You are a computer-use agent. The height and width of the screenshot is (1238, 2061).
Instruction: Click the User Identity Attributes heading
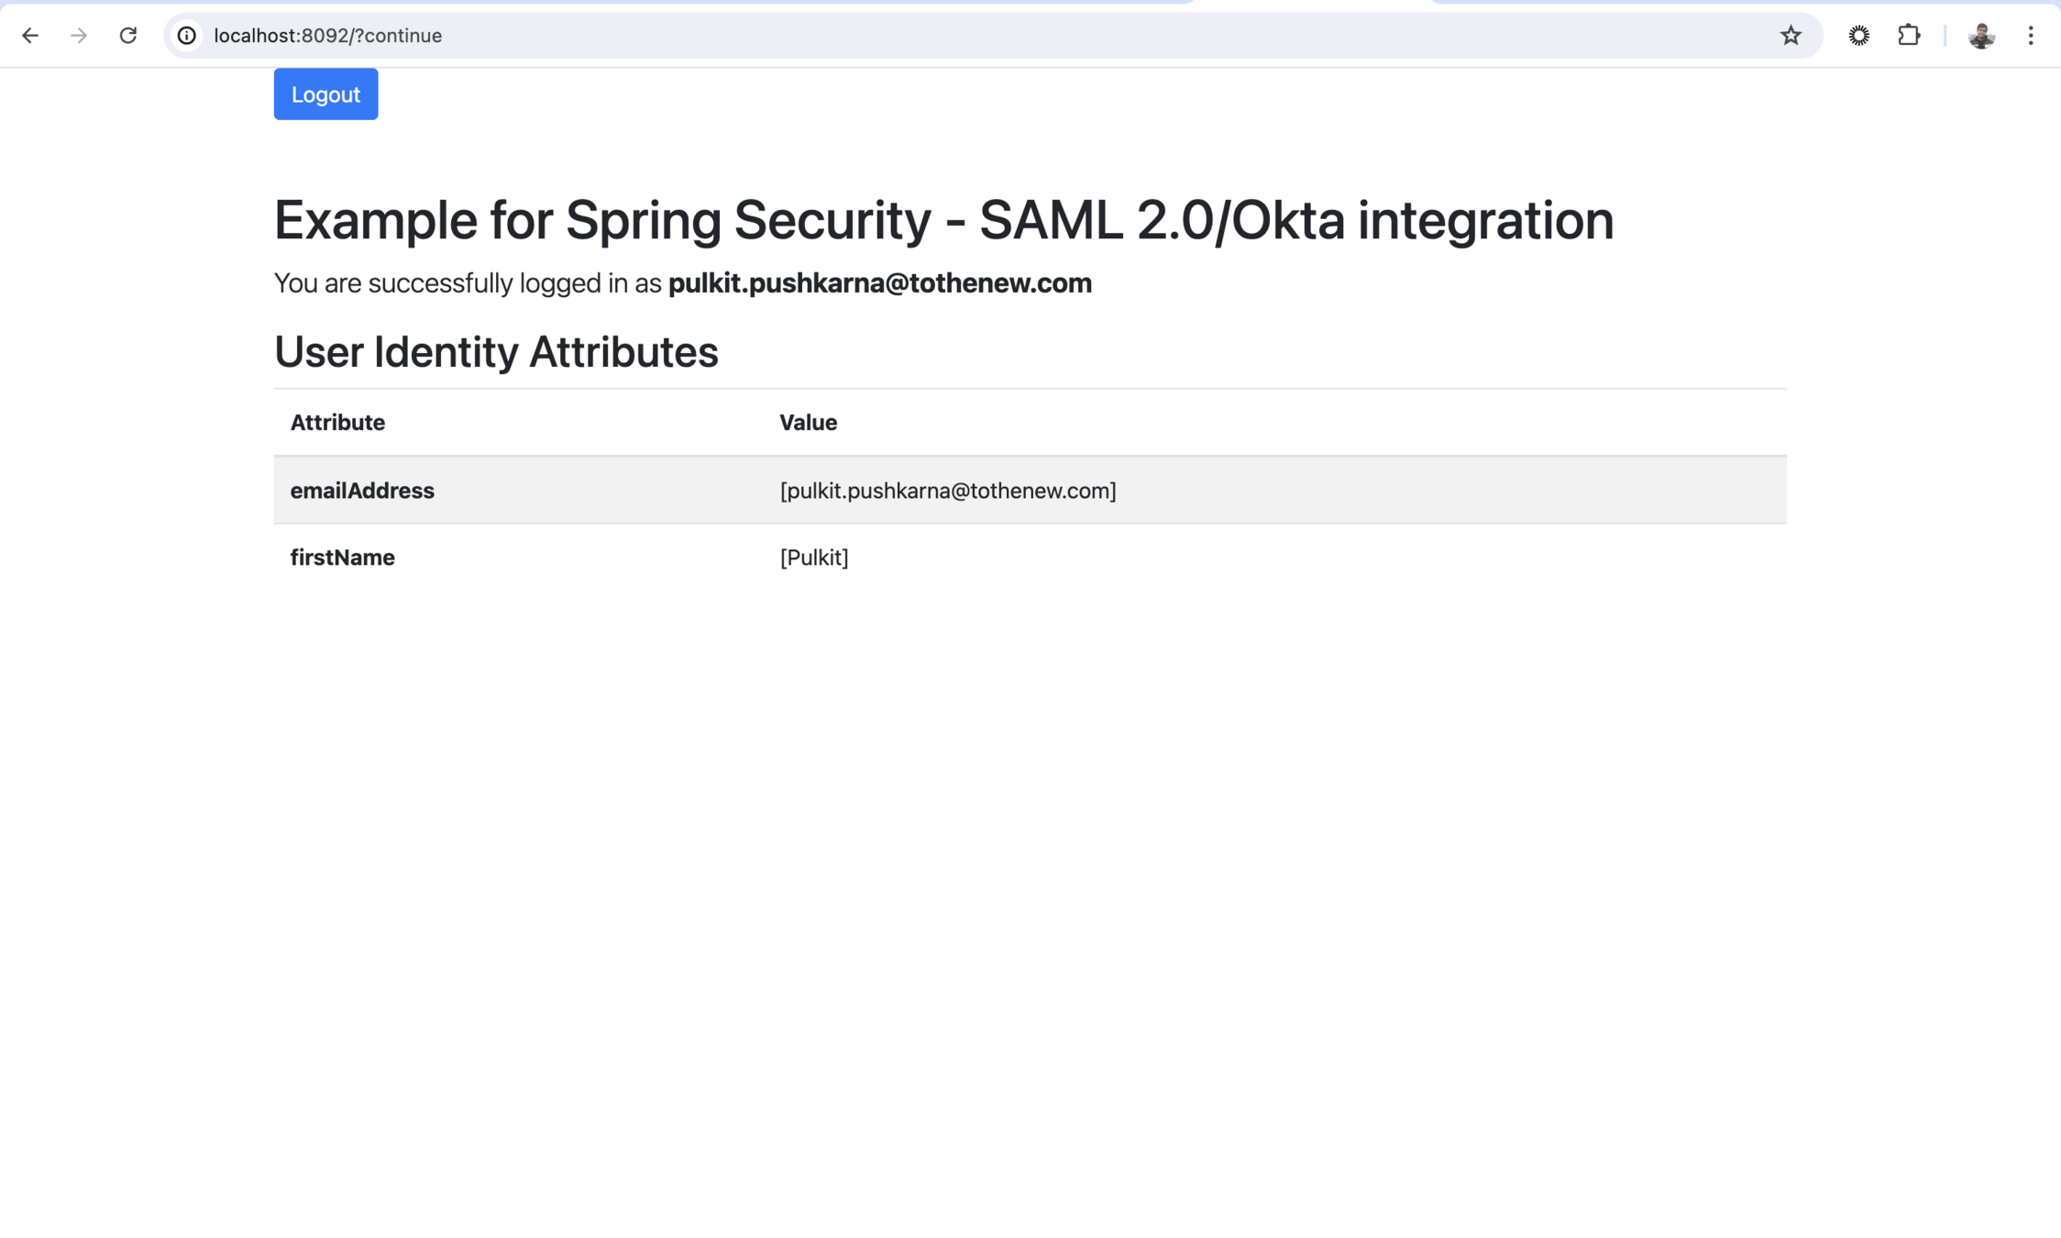(x=495, y=352)
